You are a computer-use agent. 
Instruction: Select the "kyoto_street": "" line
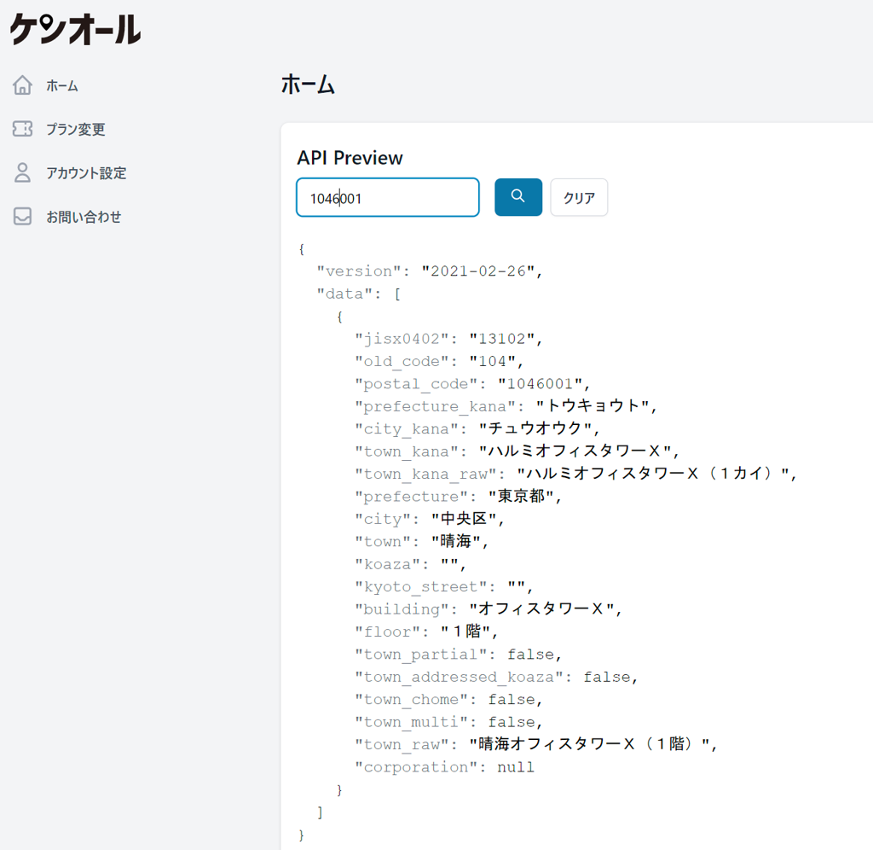coord(443,586)
